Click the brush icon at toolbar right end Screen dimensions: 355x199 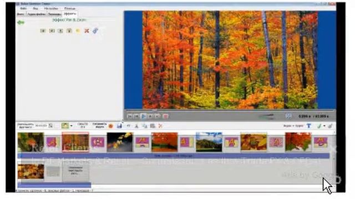click(330, 126)
